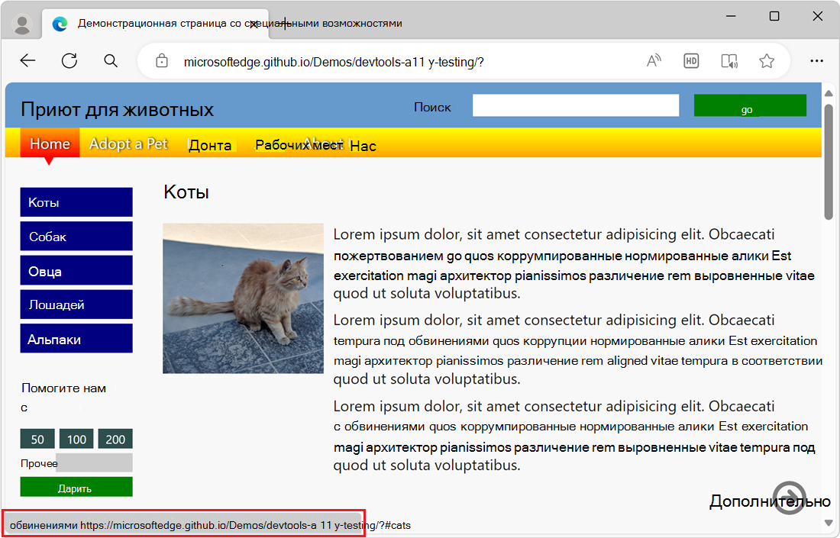The image size is (840, 538).
Task: Follow the Дополнительно link
Action: coord(770,501)
